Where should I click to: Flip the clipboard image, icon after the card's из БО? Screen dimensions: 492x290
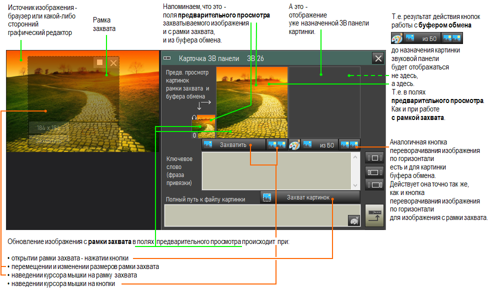click(x=349, y=145)
